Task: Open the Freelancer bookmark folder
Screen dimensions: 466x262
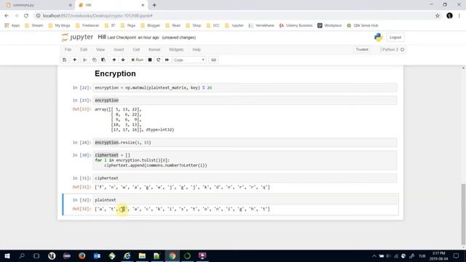Action: pos(87,25)
